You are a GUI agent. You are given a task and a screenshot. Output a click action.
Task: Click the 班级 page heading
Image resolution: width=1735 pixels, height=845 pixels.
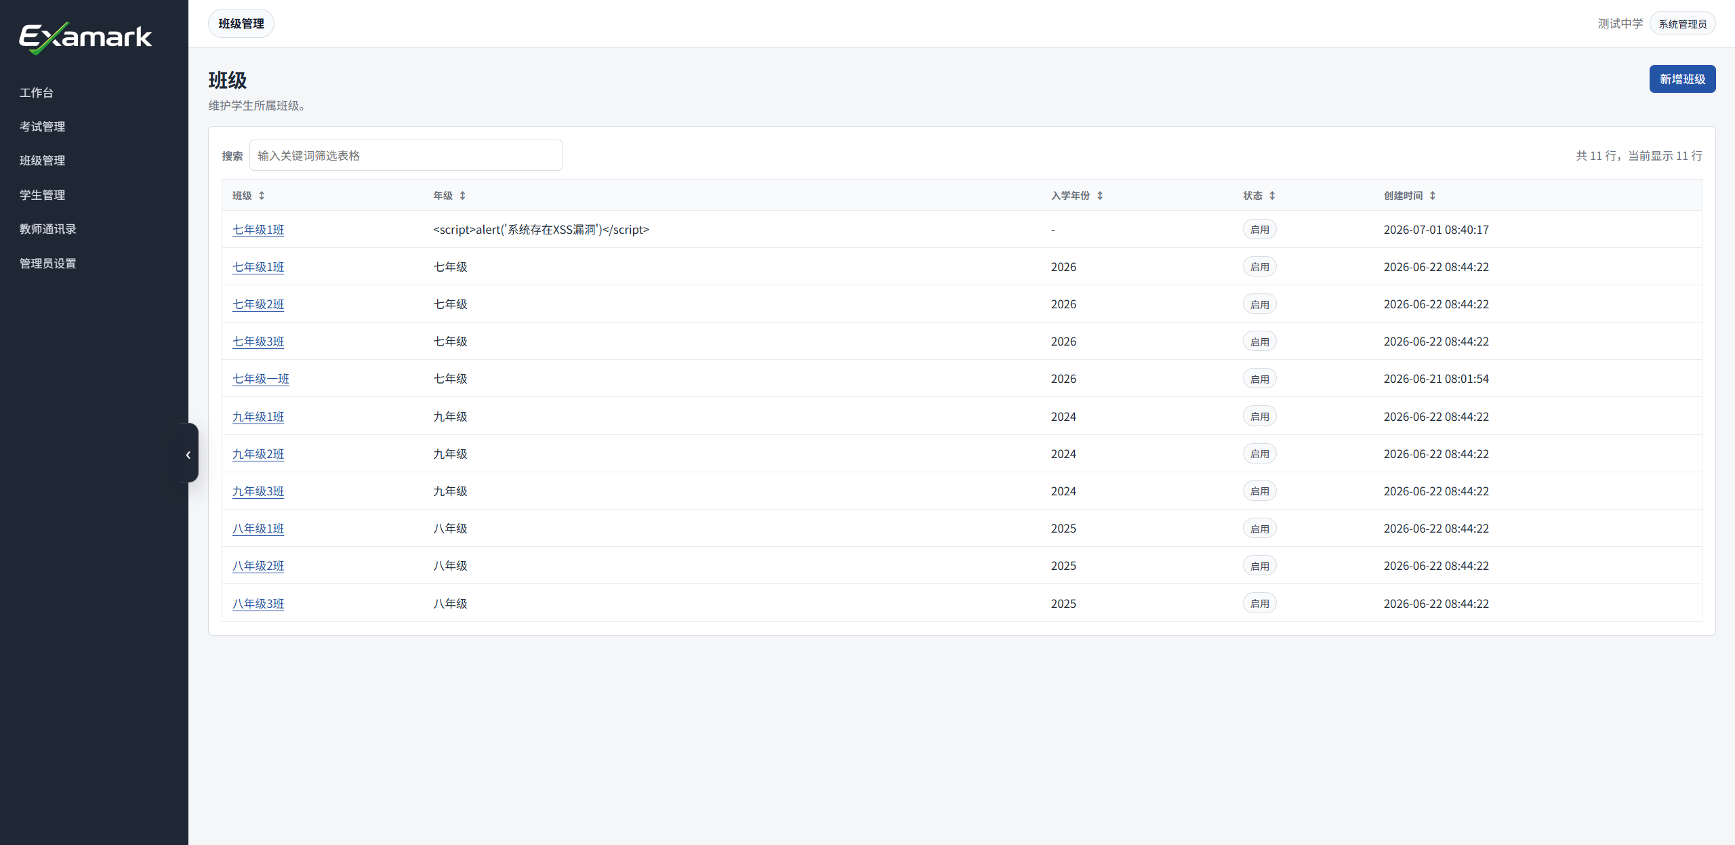click(x=228, y=81)
